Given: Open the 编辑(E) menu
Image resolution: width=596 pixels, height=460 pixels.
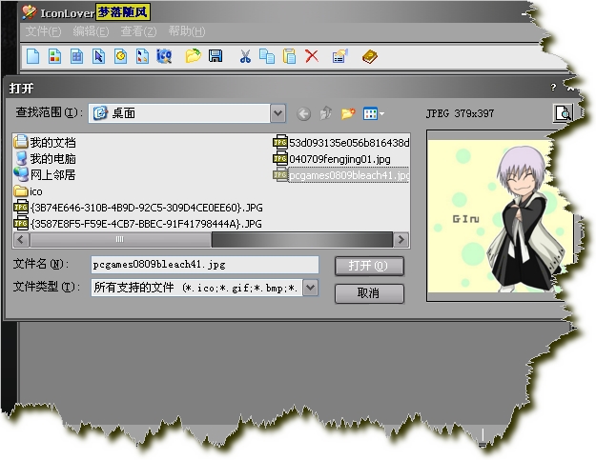Looking at the screenshot, I should coord(91,31).
